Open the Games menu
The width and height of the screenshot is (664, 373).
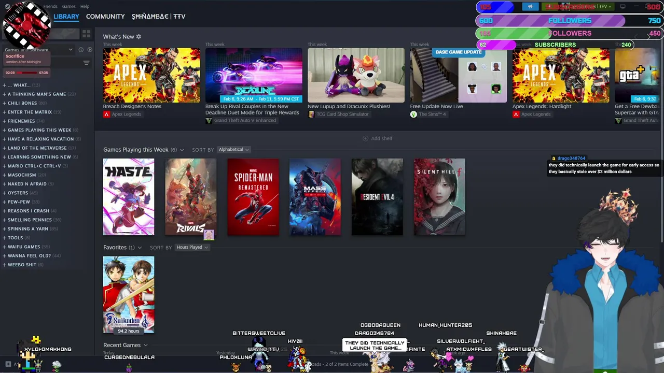pos(68,6)
